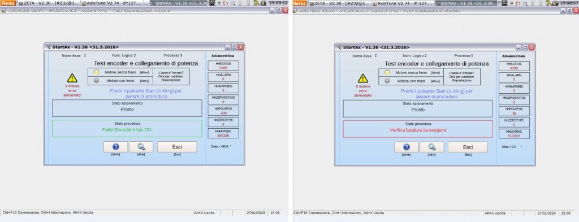Open the orange Menu button beside the 15:09:12 taskbar
The image size is (579, 222).
pos(8,3)
